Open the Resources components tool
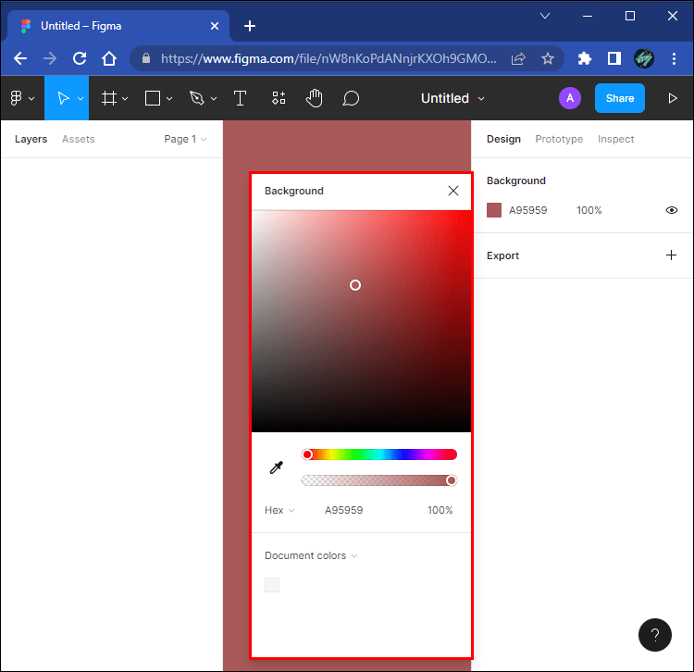 [x=279, y=98]
